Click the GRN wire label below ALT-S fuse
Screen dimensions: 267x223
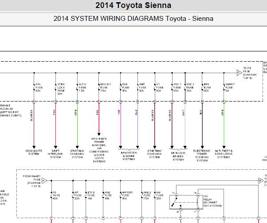[76, 113]
